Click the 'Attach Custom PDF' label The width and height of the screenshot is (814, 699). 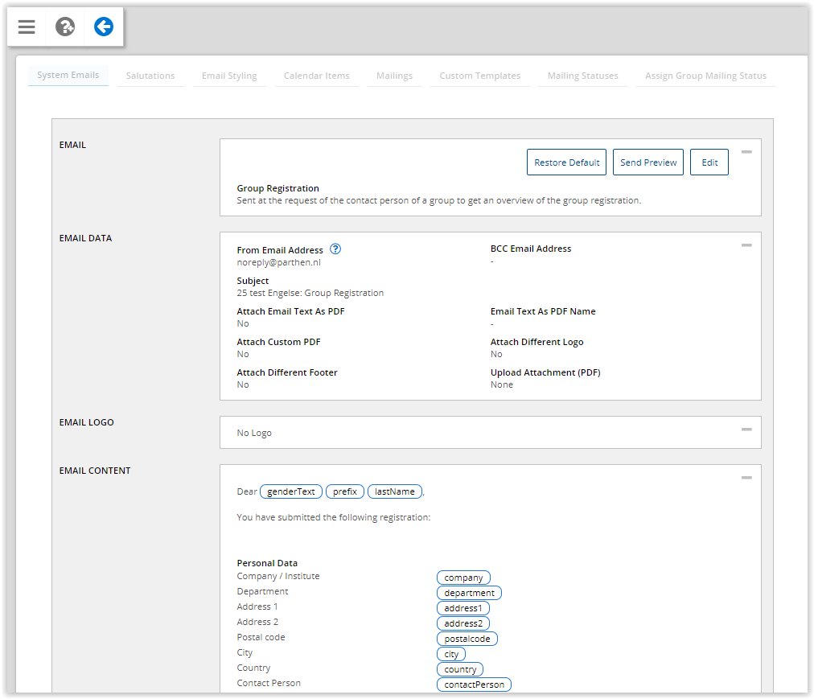coord(279,342)
